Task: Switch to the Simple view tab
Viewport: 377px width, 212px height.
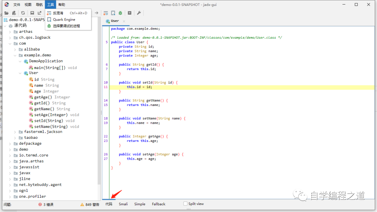Action: tap(140, 204)
